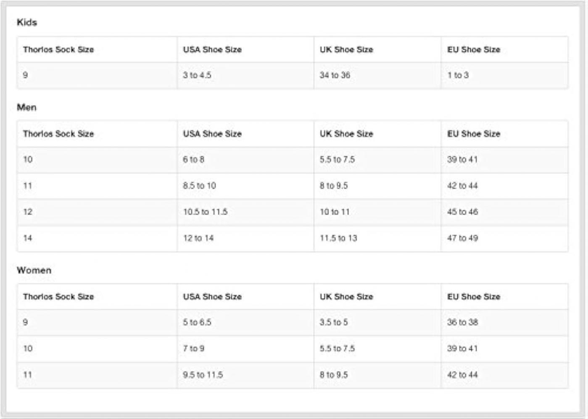This screenshot has width=588, height=419.
Task: Click the '10 to 11' UK size cell
Action: [x=335, y=212]
